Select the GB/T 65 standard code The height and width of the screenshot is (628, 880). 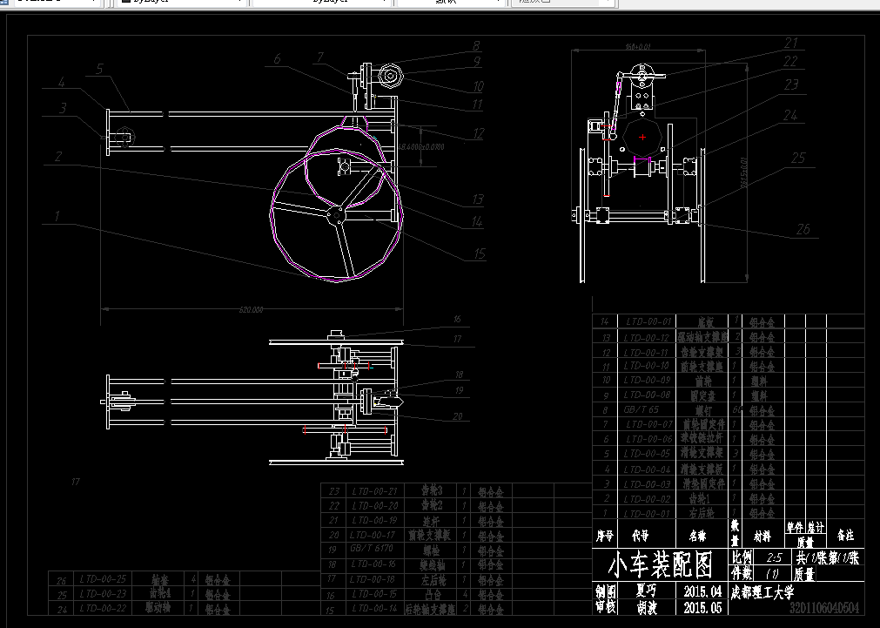(x=641, y=409)
